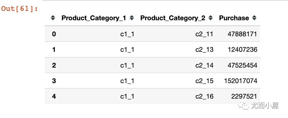
Task: Sort by Product_Category_1 using arrow icon
Action: 132,18
